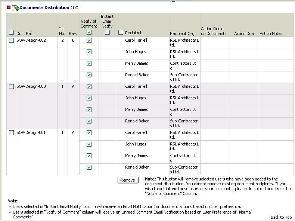The image size is (295, 221).
Task: Uncheck notify for John Huges on SOP-Design-002
Action: pyautogui.click(x=89, y=52)
